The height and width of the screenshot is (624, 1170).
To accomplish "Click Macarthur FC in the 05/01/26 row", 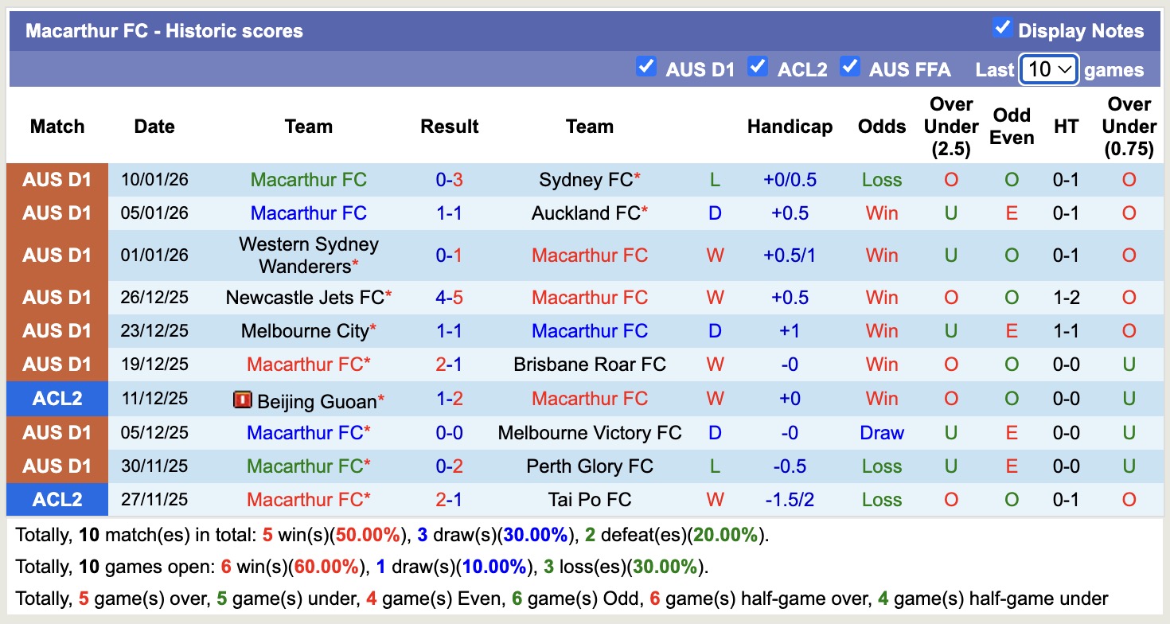I will (x=309, y=213).
